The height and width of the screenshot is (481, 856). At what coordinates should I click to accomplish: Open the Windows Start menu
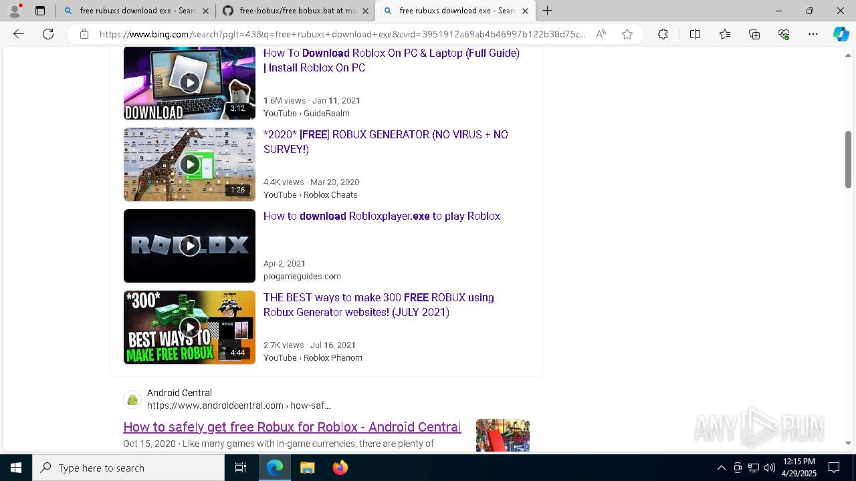point(16,468)
